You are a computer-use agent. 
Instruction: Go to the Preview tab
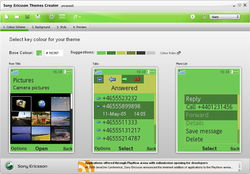coord(80,27)
